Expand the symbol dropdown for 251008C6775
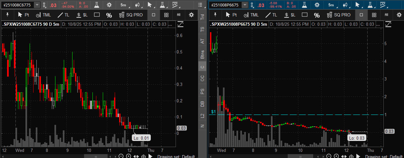404x158 pixels. click(x=37, y=5)
